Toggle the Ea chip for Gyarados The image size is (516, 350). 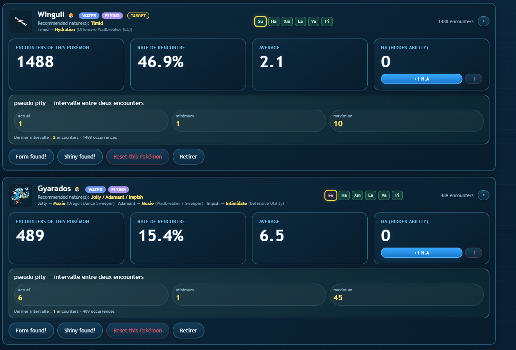pos(371,195)
